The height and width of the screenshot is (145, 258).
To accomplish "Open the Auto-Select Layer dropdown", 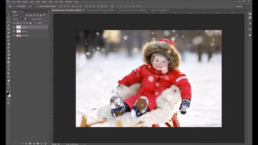I will [x=31, y=6].
